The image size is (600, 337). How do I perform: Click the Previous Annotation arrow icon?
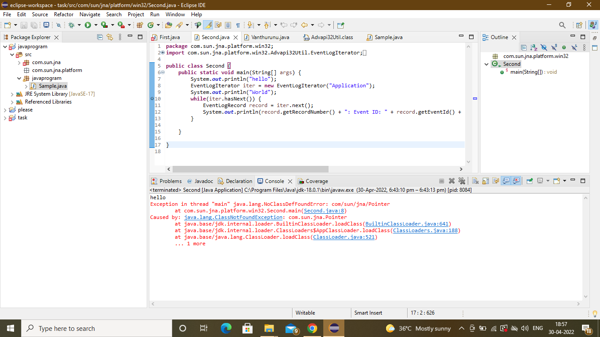coord(267,25)
